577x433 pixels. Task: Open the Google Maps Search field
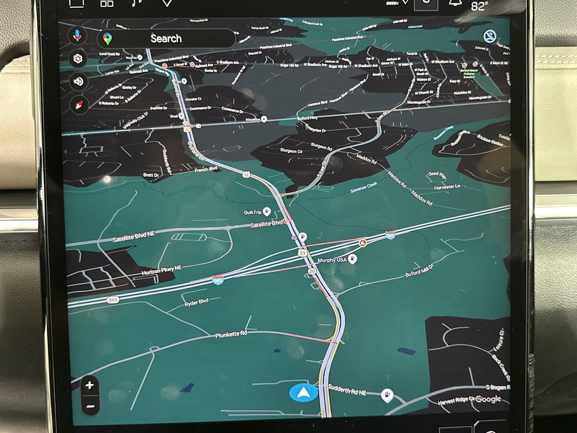pos(166,39)
